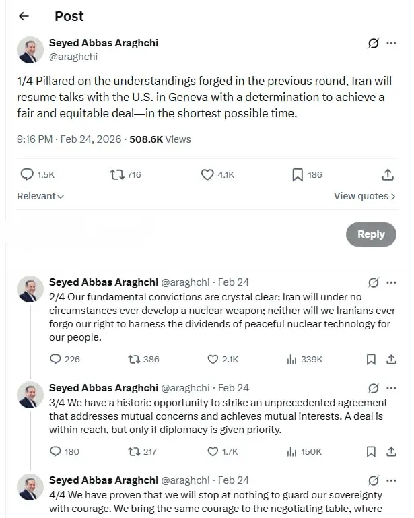Like the 2/4 reply with 2.1K likes

tap(213, 359)
